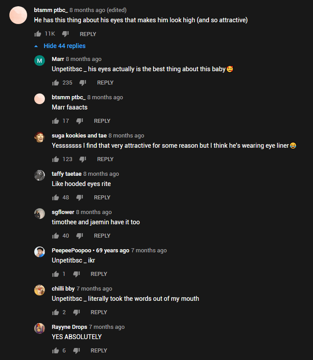Dislike Marr's reply
This screenshot has width=313, height=360.
82,82
